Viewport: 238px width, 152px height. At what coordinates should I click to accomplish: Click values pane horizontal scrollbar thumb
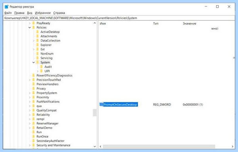click(159, 146)
